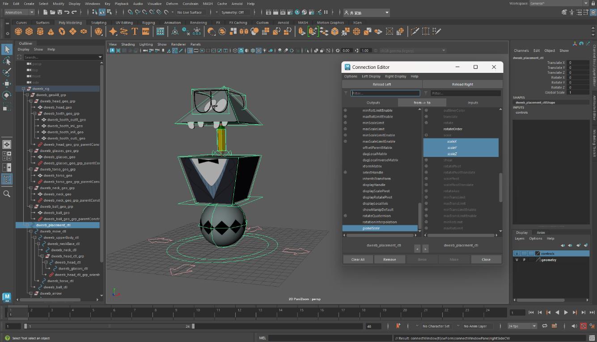597x342 pixels.
Task: Click the Polygon Type text tool icon
Action: (135, 31)
